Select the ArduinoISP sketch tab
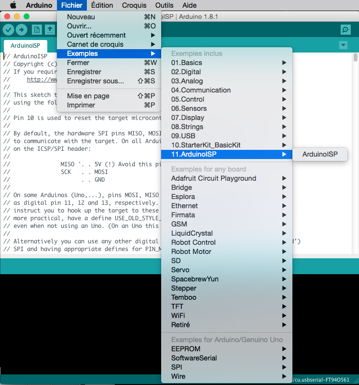The image size is (359, 385). pyautogui.click(x=25, y=46)
